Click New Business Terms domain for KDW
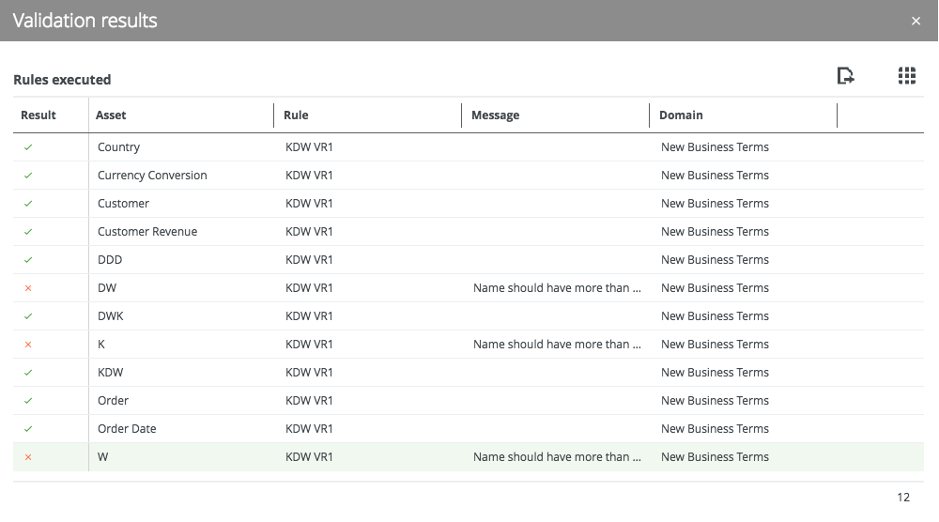This screenshot has width=939, height=522. tap(715, 373)
